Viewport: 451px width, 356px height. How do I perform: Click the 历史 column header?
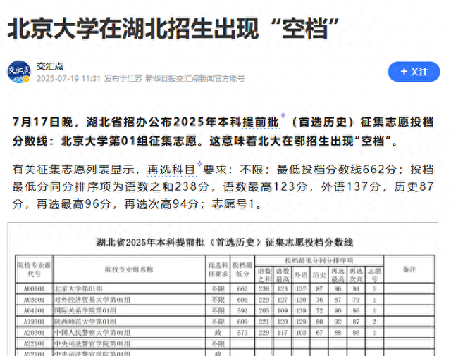pos(319,275)
